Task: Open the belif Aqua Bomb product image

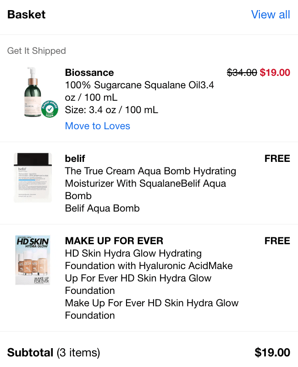Action: pos(33,178)
